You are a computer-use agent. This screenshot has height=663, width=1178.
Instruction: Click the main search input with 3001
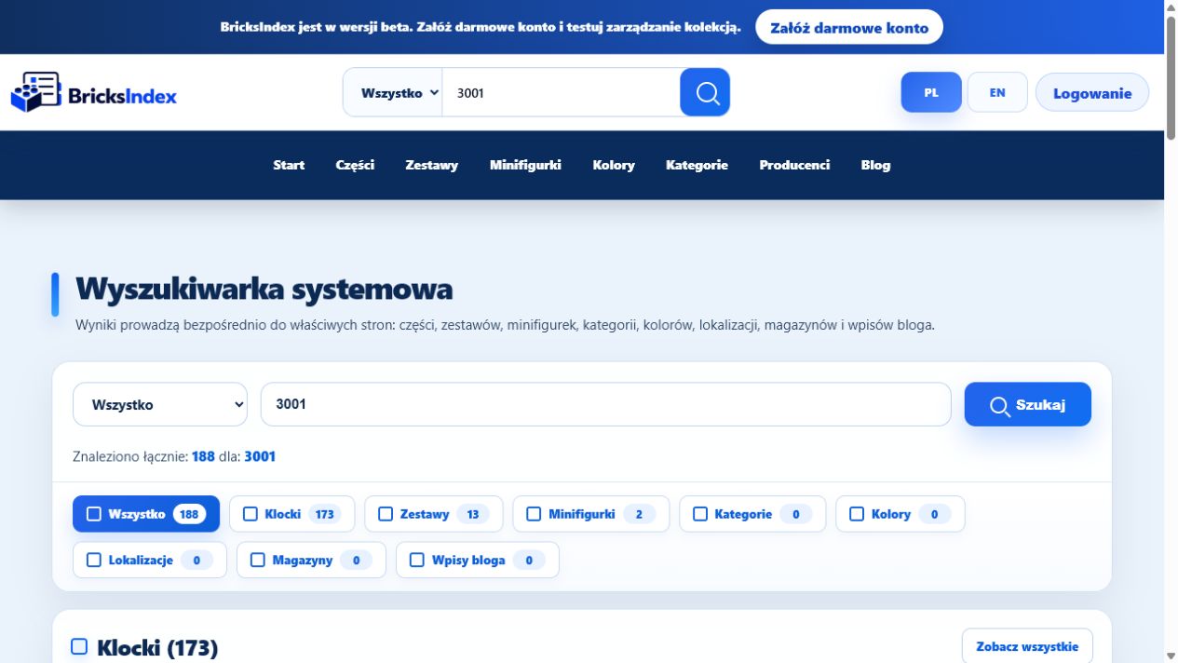pyautogui.click(x=606, y=404)
